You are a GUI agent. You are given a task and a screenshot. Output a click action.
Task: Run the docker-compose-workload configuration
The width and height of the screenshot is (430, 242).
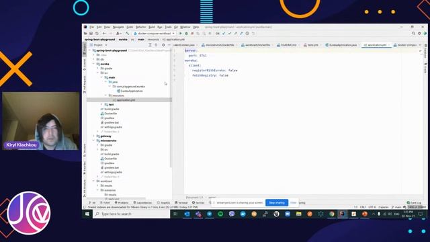click(181, 34)
